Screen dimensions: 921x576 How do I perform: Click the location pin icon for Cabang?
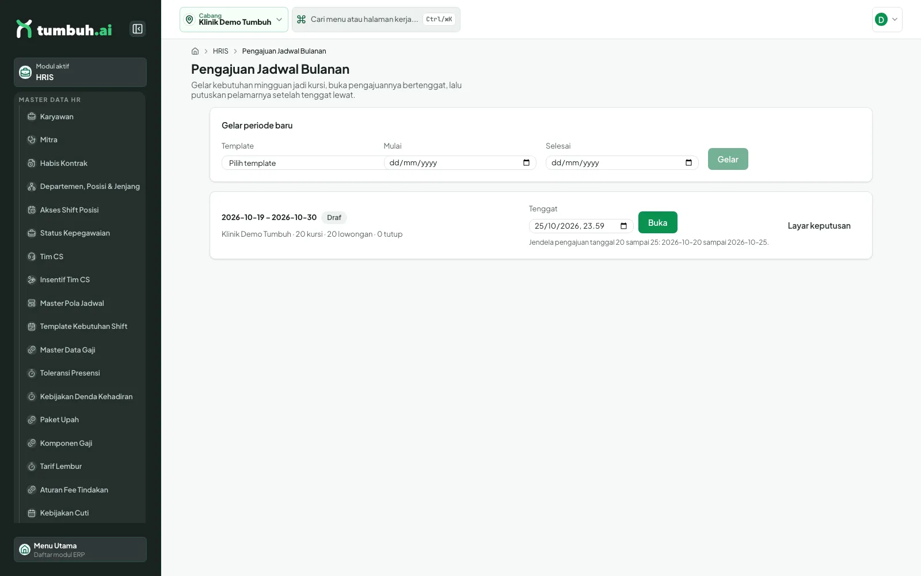tap(189, 20)
